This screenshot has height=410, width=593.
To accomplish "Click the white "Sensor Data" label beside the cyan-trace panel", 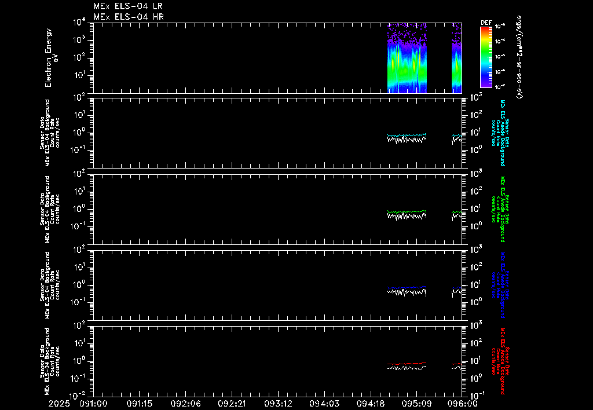I will coord(42,133).
